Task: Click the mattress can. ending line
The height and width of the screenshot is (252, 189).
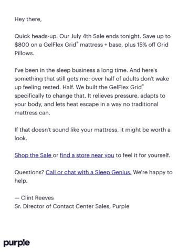Action: click(33, 113)
